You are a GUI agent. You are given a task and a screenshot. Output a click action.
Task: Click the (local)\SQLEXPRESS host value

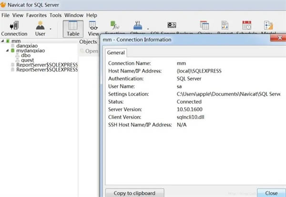click(x=199, y=71)
